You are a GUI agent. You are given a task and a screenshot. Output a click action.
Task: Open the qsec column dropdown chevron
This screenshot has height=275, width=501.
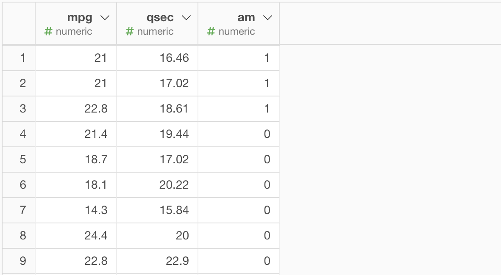click(x=186, y=18)
